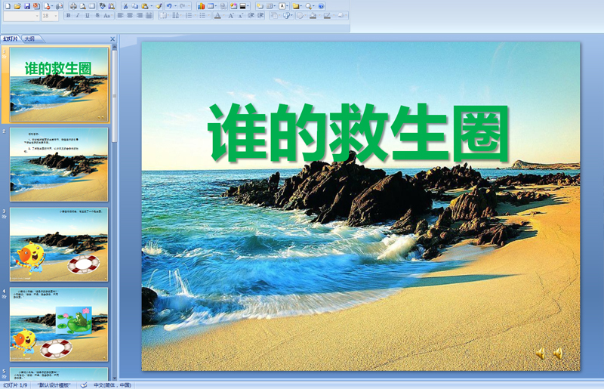Copy selection using the copy icon

click(135, 6)
